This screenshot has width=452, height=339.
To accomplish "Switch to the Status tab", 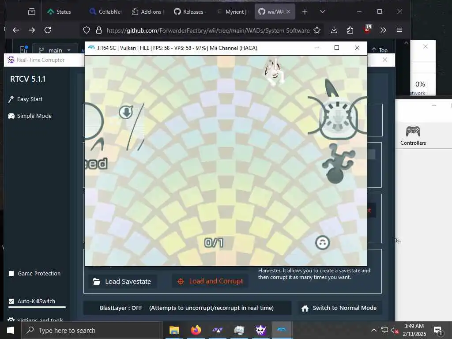I will click(60, 11).
